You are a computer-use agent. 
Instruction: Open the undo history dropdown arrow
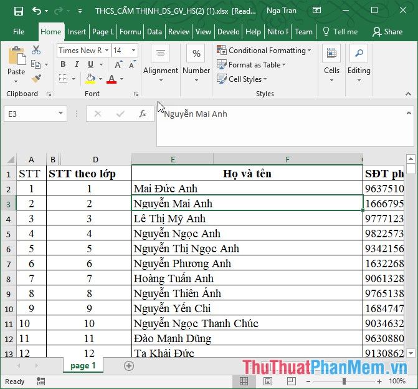[46, 11]
